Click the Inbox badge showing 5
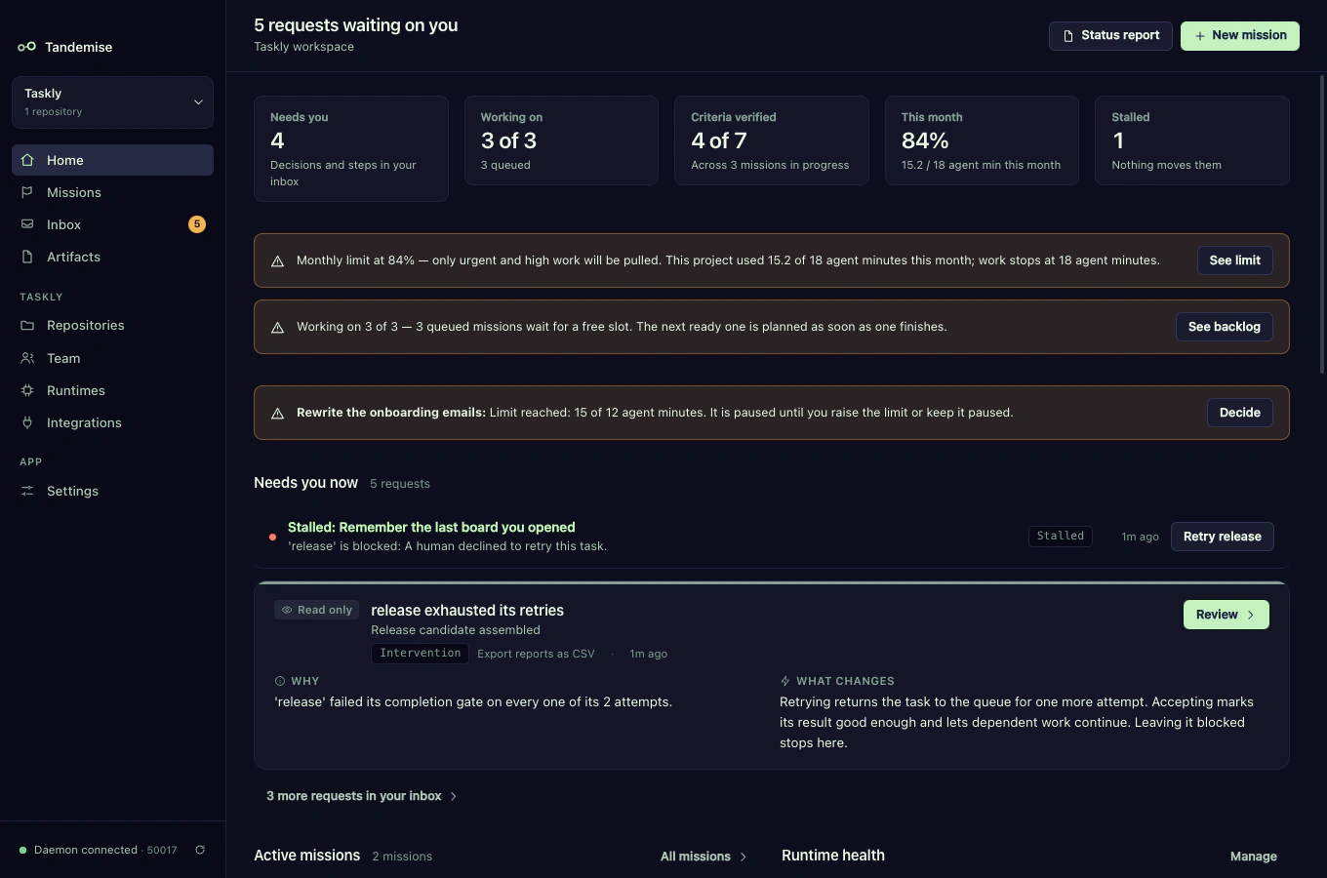Image resolution: width=1327 pixels, height=878 pixels. 197,224
